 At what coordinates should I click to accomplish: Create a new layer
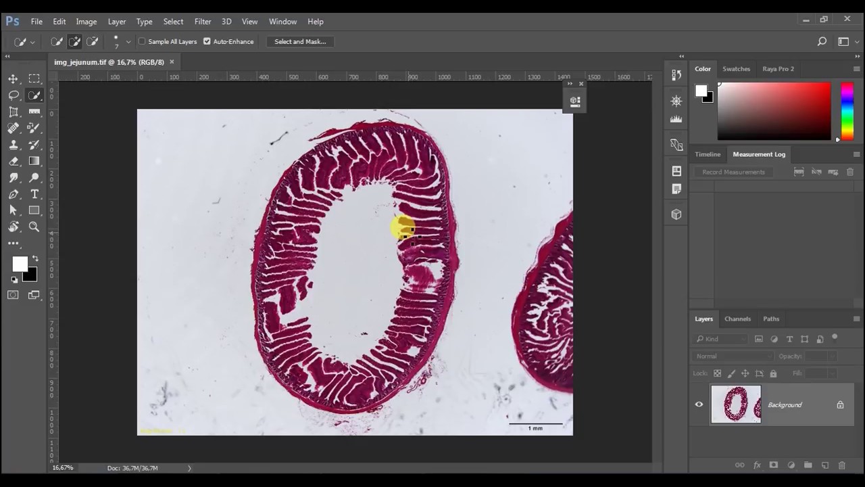point(824,465)
